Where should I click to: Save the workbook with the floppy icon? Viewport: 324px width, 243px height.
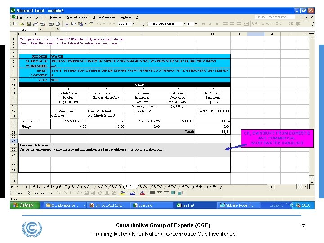click(x=29, y=24)
